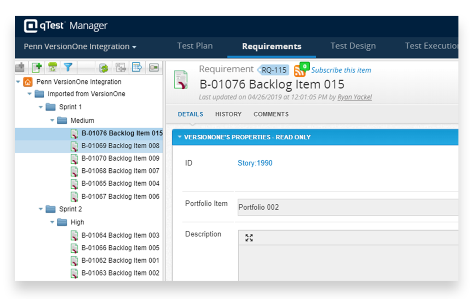Open the Test Execution tab
Image resolution: width=472 pixels, height=299 pixels.
[431, 46]
